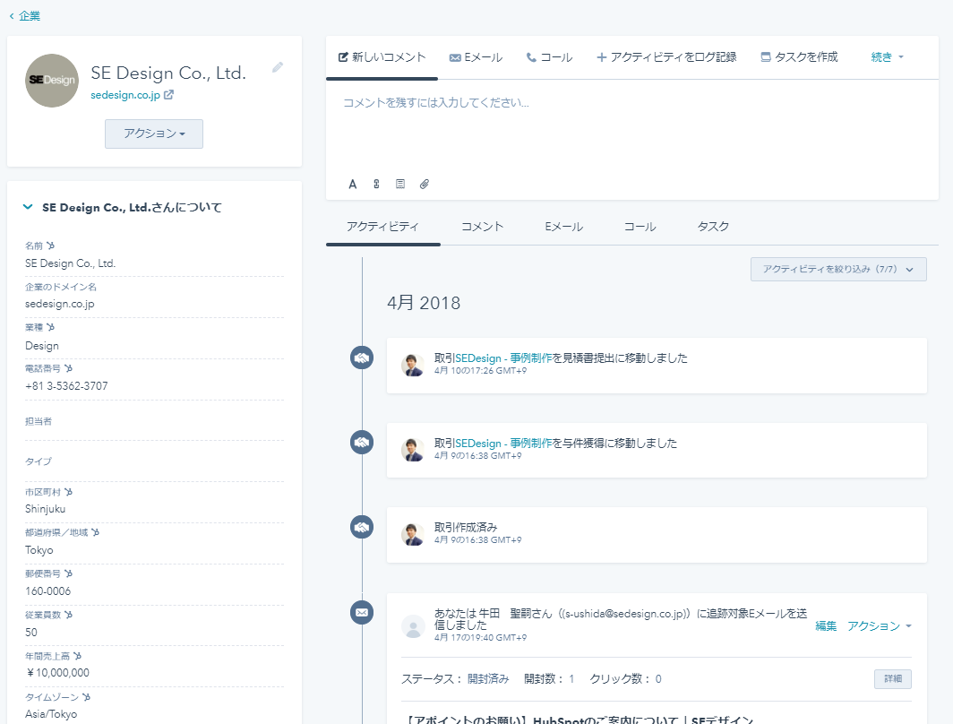Click placeholder avatar on tracked email card
This screenshot has height=724, width=953.
413,626
